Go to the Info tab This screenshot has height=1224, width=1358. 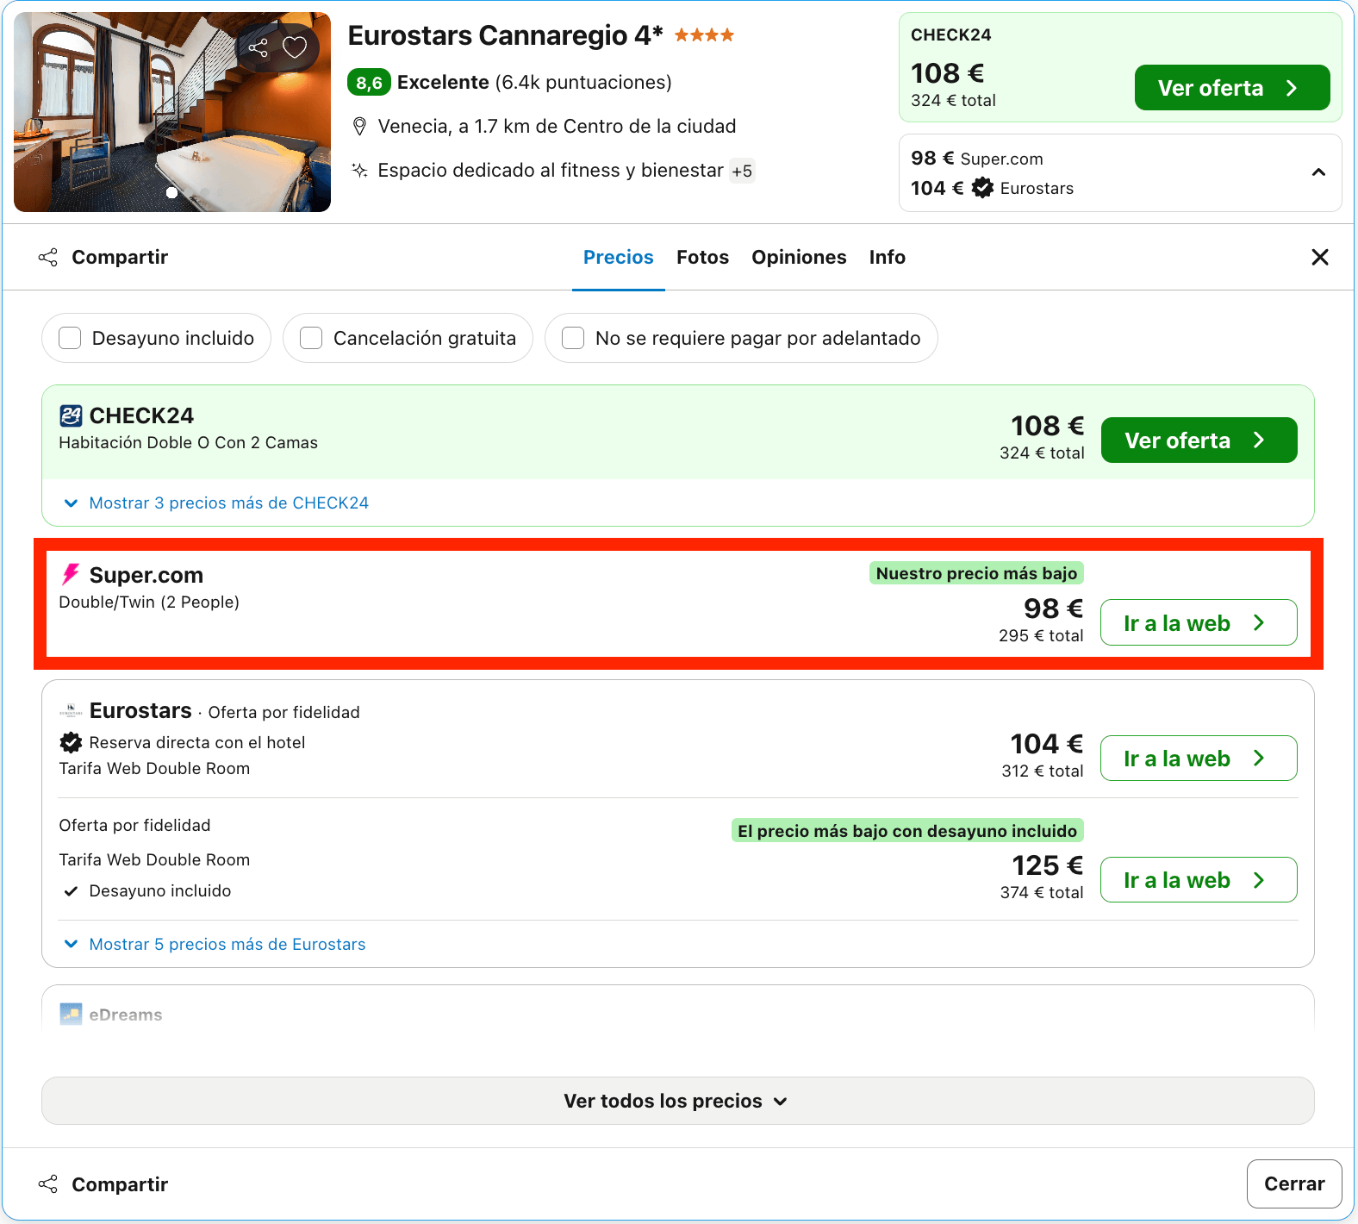(x=888, y=257)
